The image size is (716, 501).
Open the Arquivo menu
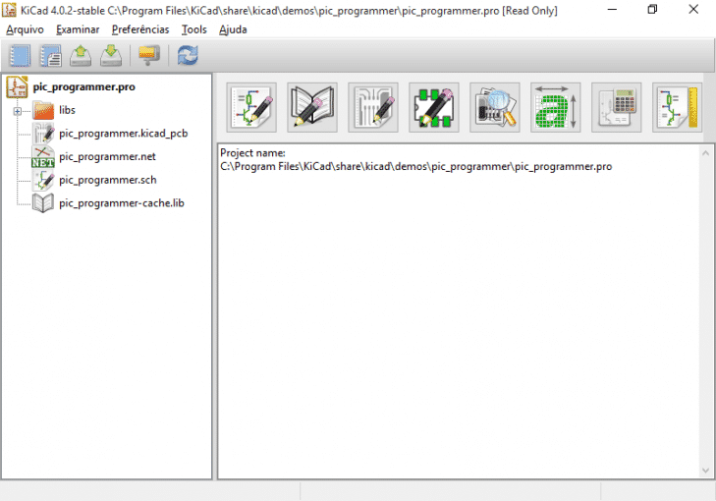[26, 29]
